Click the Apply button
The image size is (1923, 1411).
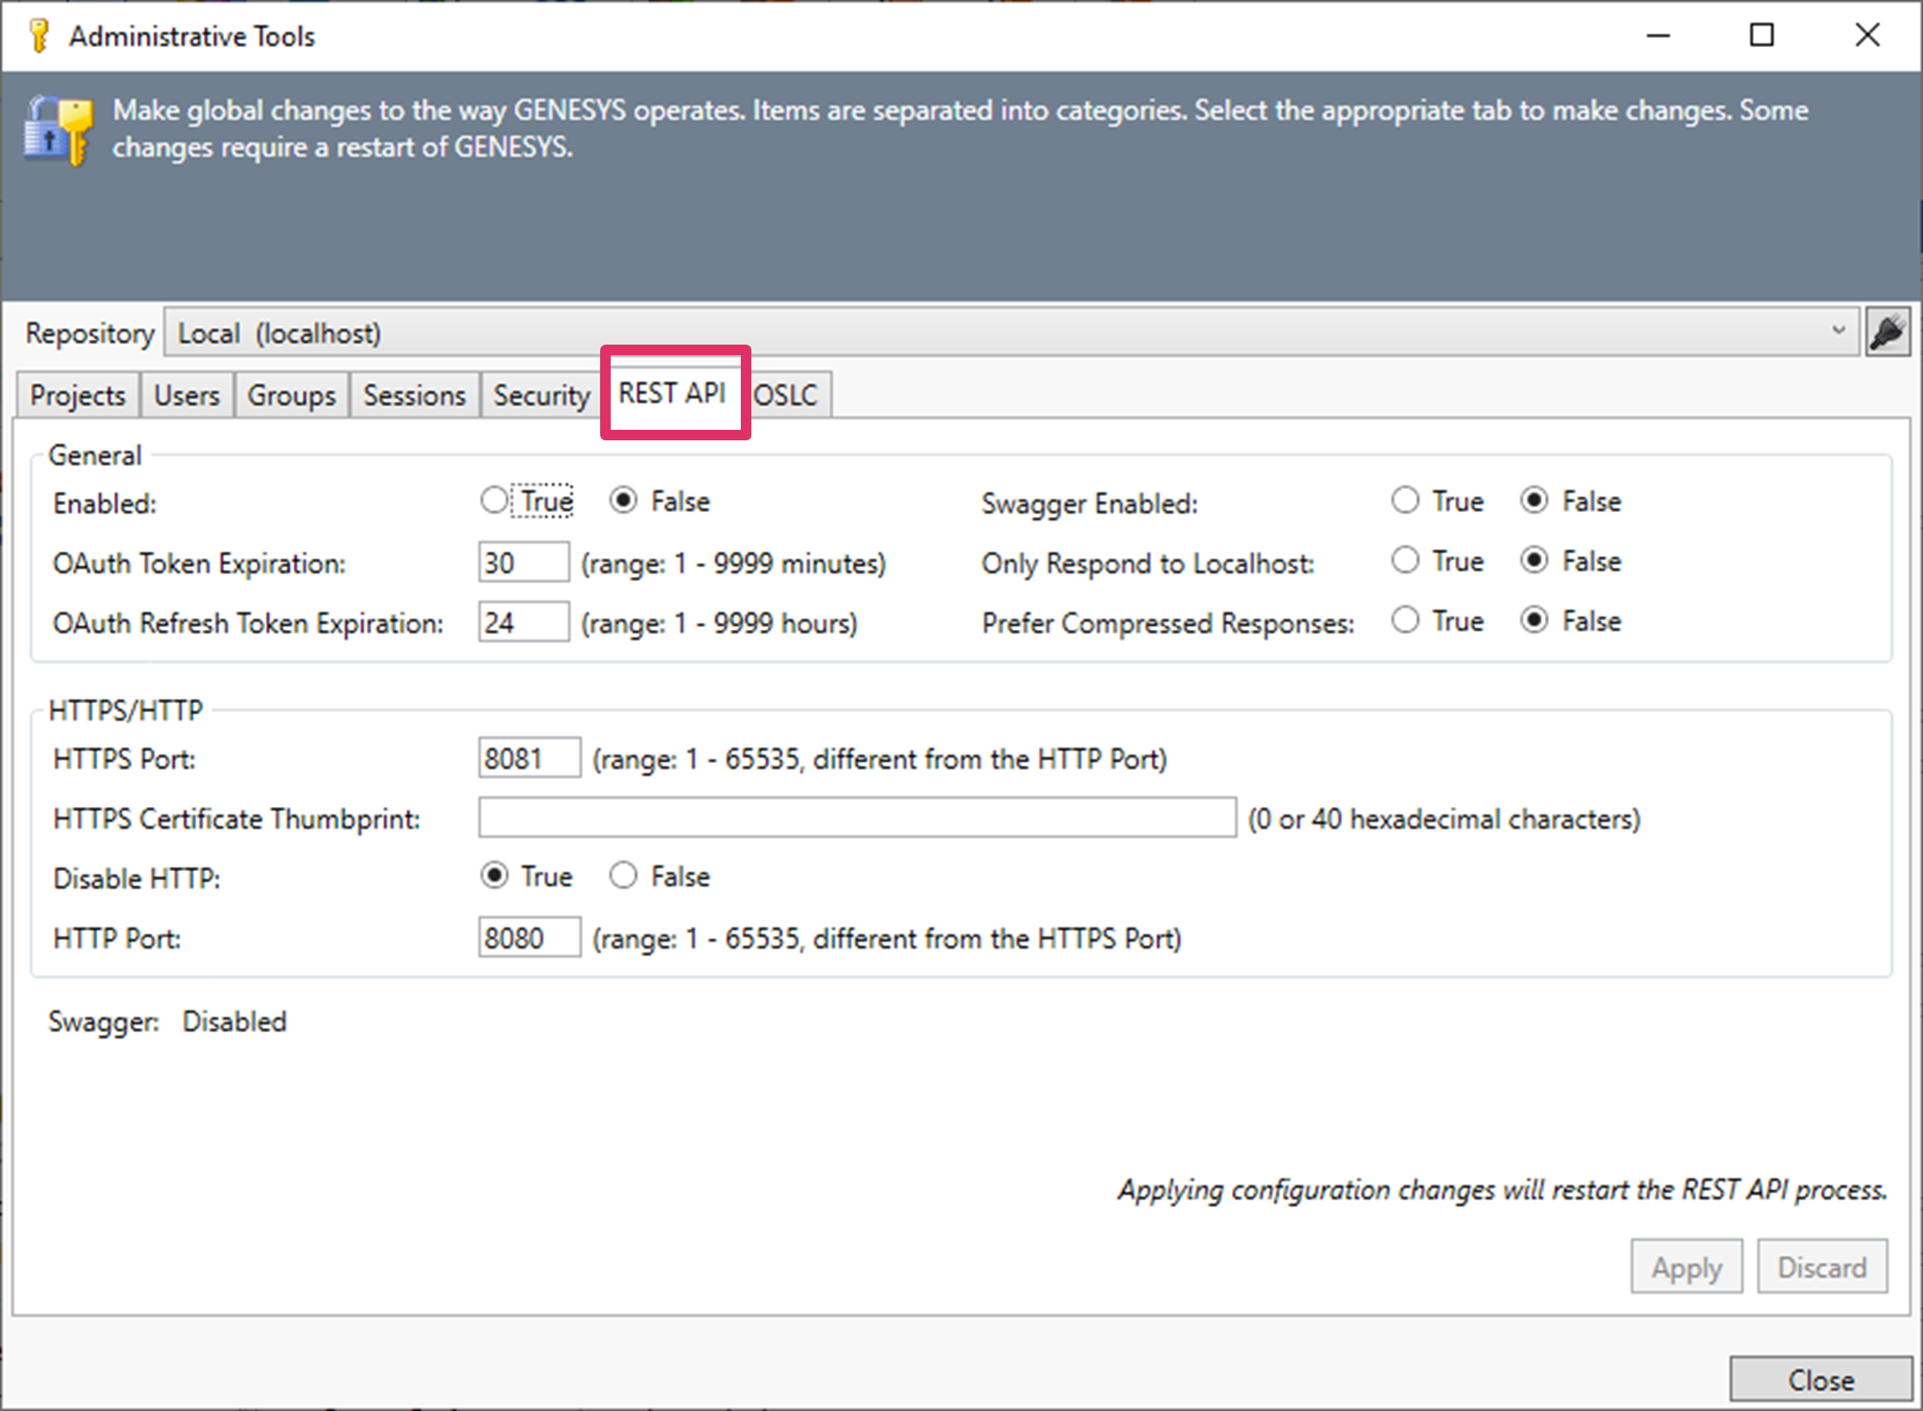tap(1686, 1265)
